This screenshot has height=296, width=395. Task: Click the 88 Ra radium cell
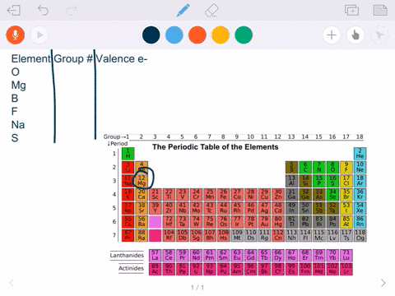point(142,235)
